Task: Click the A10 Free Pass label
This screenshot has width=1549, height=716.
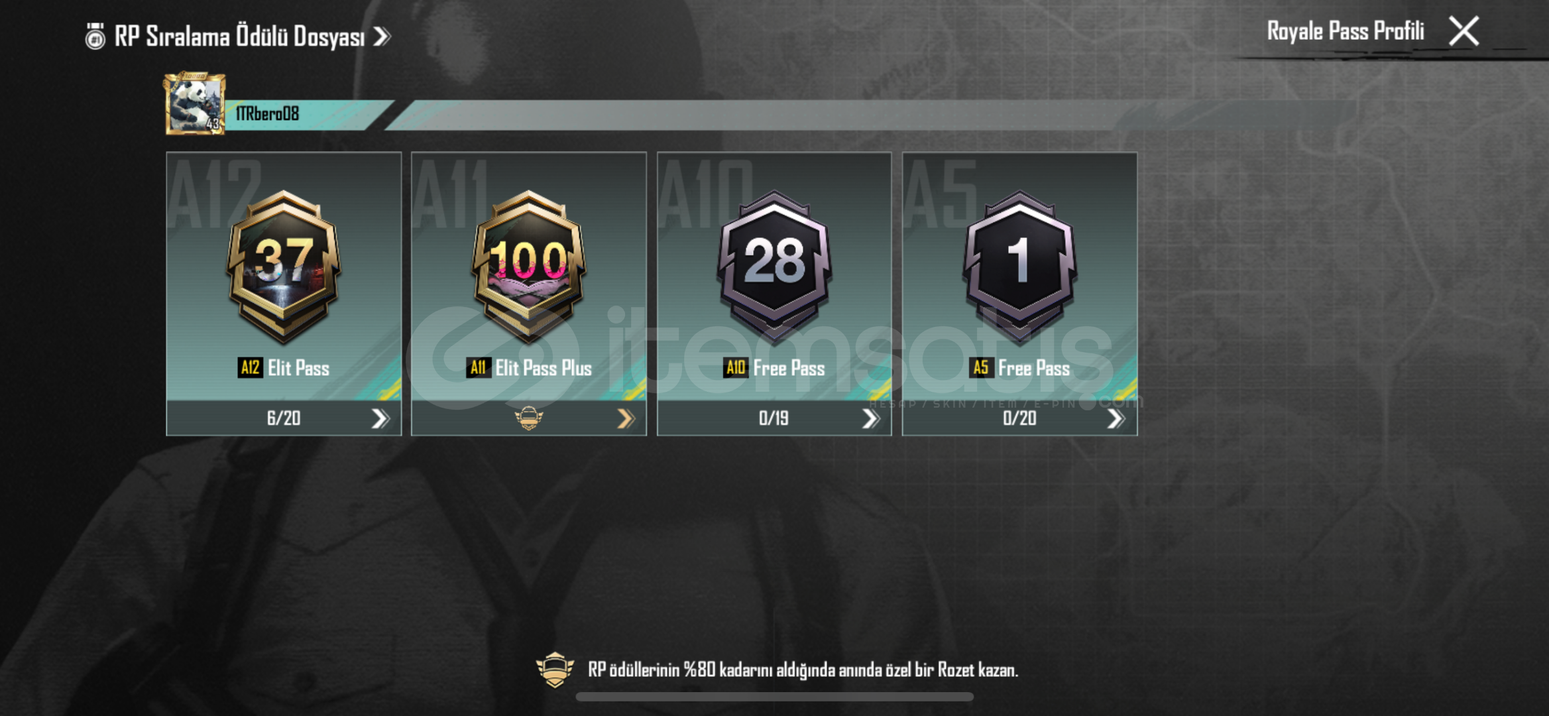Action: [x=774, y=368]
